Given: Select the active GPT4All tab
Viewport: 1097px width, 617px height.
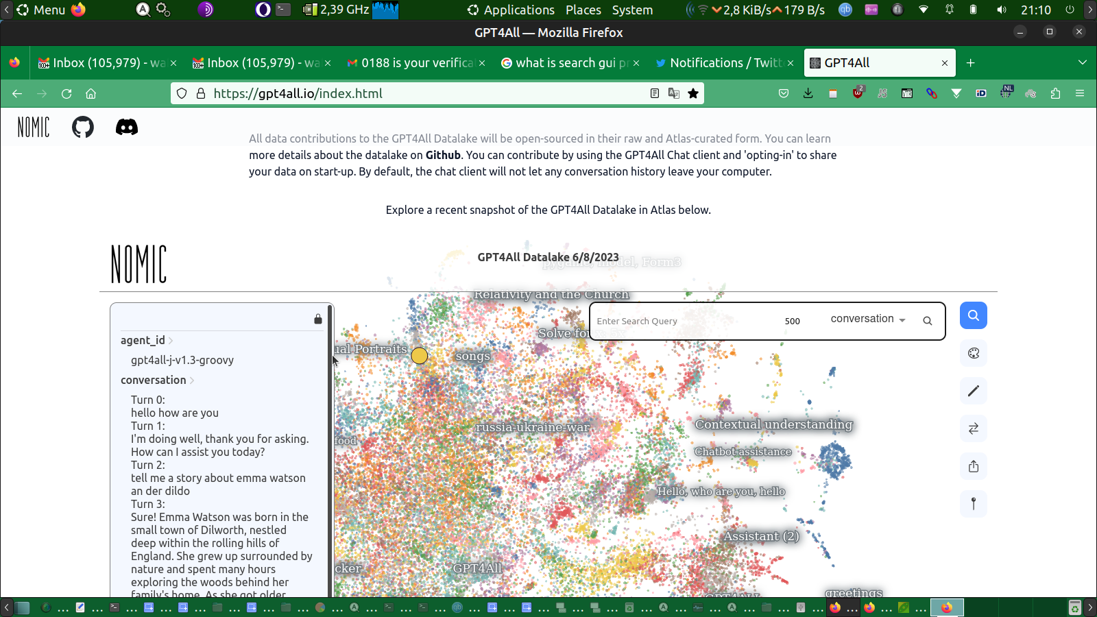Looking at the screenshot, I should [880, 63].
